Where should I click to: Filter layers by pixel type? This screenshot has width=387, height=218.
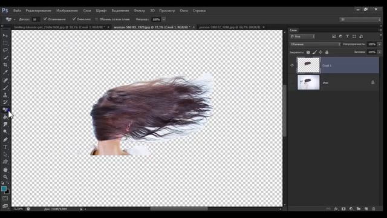334,36
